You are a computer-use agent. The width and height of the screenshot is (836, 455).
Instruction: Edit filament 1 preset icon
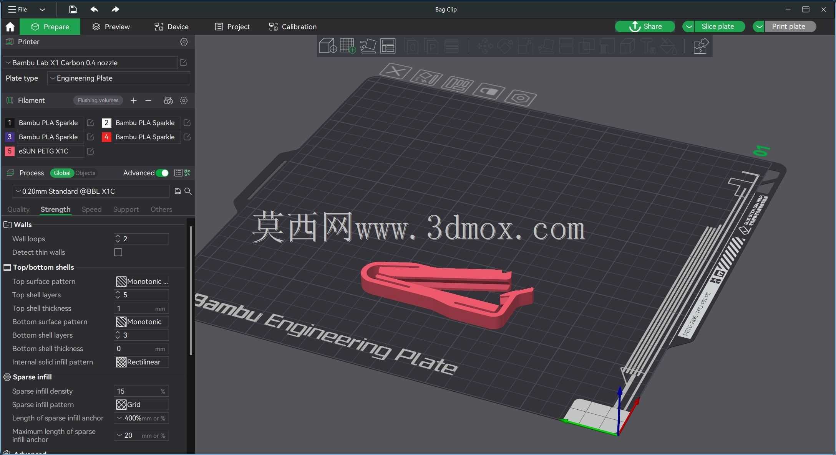pos(90,123)
